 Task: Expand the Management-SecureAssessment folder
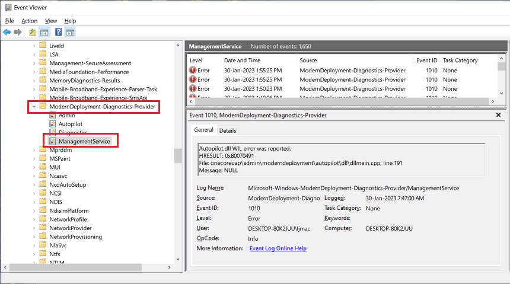[x=34, y=63]
